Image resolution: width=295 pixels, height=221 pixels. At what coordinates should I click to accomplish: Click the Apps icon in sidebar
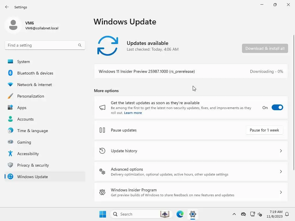tap(10, 108)
